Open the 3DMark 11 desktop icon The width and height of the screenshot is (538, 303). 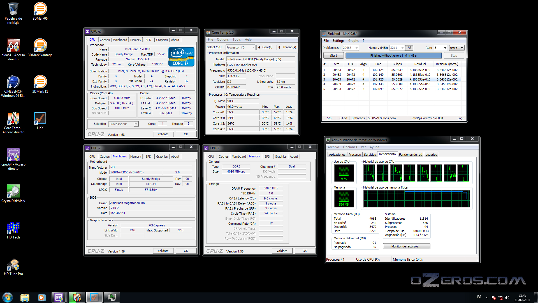pyautogui.click(x=40, y=84)
